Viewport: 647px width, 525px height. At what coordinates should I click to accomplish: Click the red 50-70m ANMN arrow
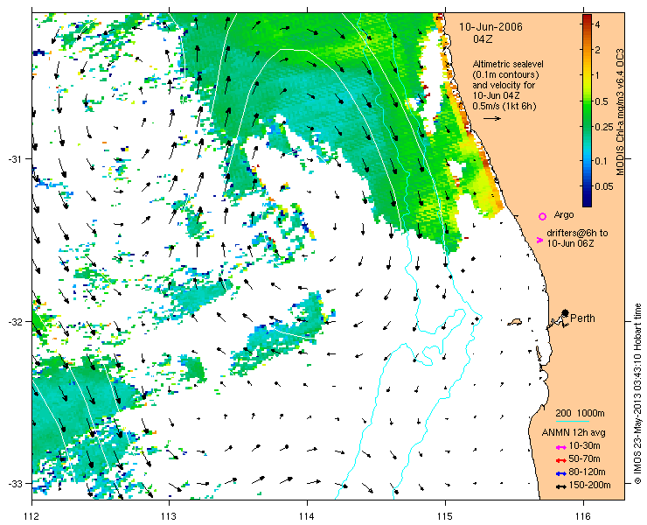560,460
